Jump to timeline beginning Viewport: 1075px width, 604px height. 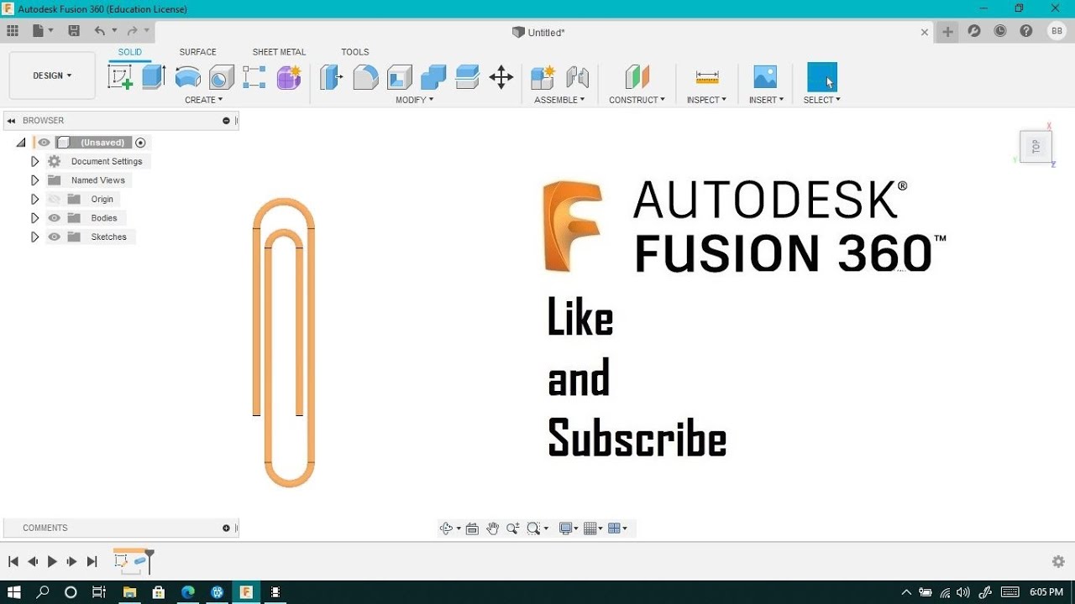pyautogui.click(x=13, y=561)
